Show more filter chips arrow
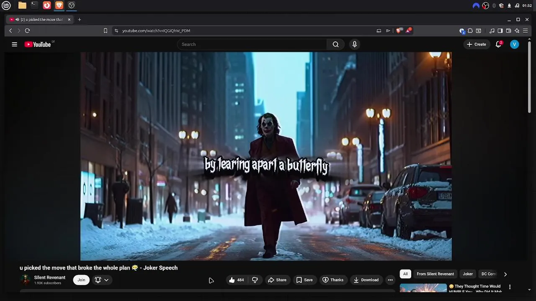The image size is (536, 301). [505, 274]
